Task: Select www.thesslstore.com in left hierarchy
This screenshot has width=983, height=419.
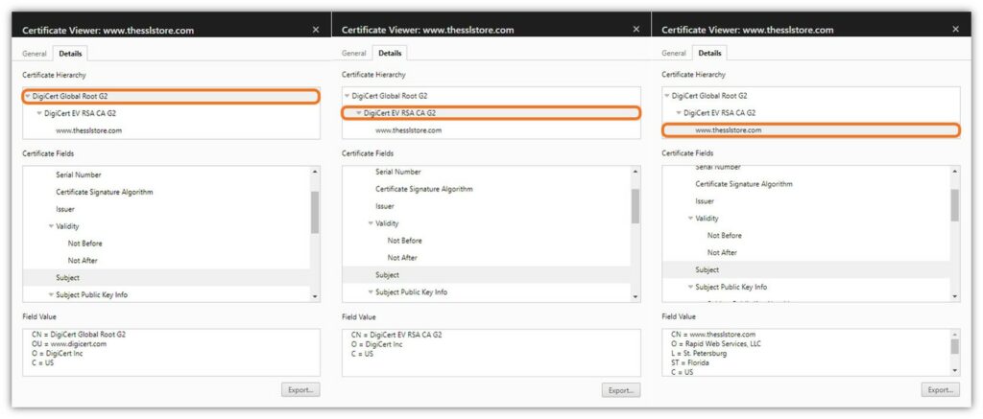Action: pos(89,130)
